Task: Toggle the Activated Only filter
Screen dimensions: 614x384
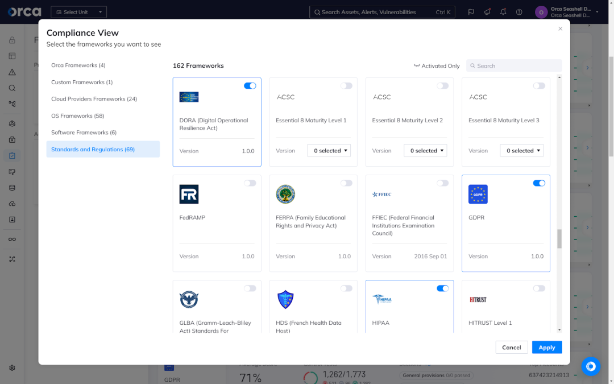Action: (437, 66)
